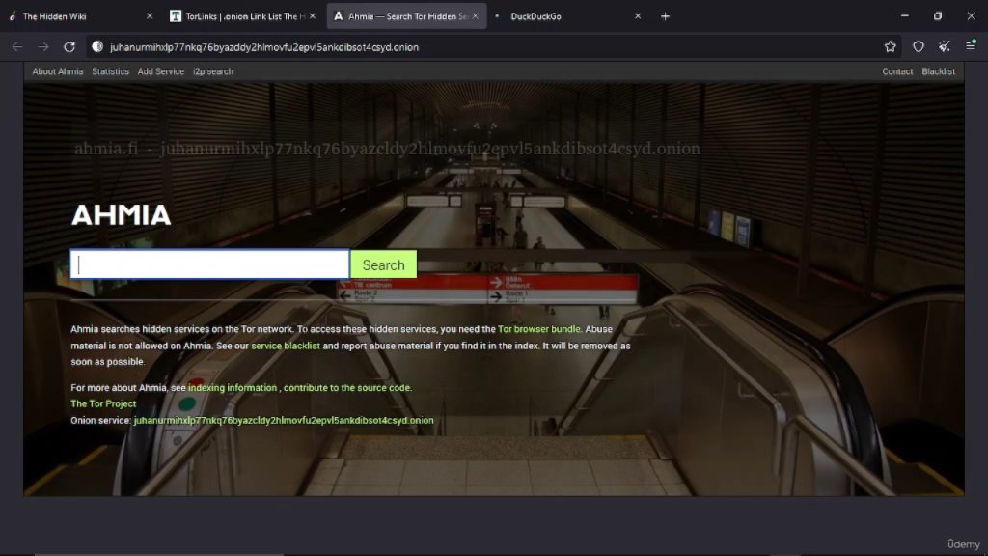This screenshot has width=988, height=556.
Task: Visit The Tor Project link
Action: 103,403
